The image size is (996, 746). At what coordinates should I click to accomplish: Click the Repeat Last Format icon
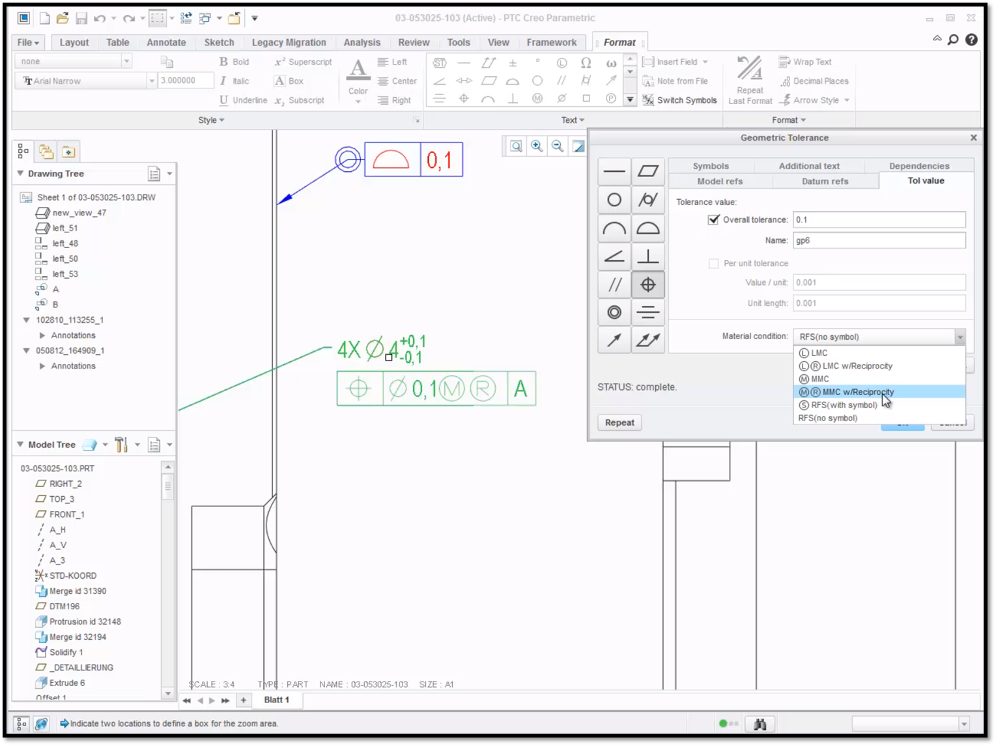(x=750, y=80)
